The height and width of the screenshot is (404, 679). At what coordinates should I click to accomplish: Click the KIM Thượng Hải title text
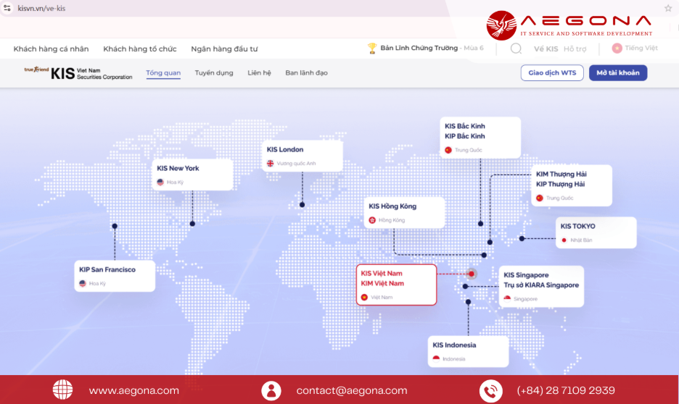coord(561,174)
